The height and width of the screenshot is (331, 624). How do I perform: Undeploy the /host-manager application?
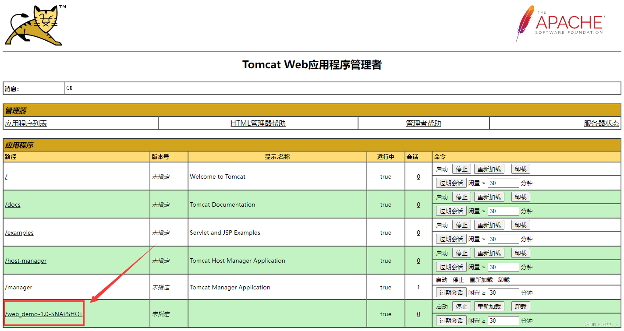pos(521,253)
